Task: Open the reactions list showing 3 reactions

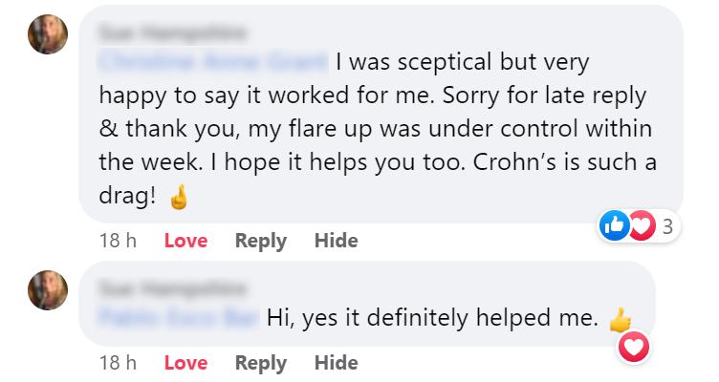Action: pos(665,226)
